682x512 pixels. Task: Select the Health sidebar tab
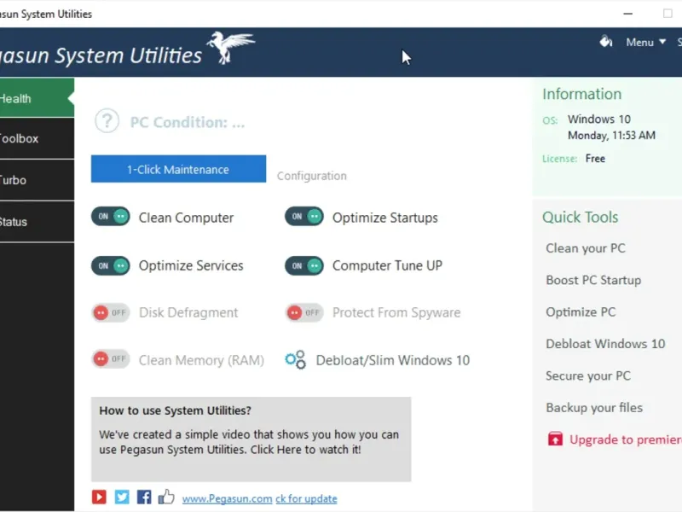pyautogui.click(x=37, y=98)
